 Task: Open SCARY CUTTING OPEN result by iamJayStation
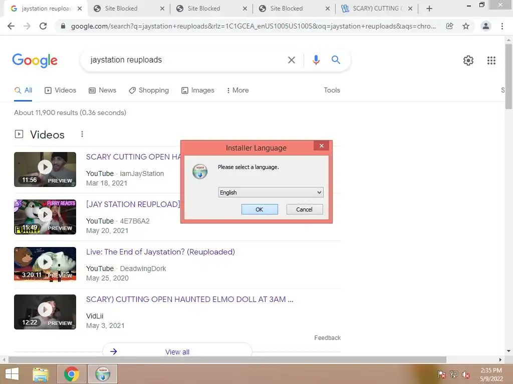coord(133,156)
